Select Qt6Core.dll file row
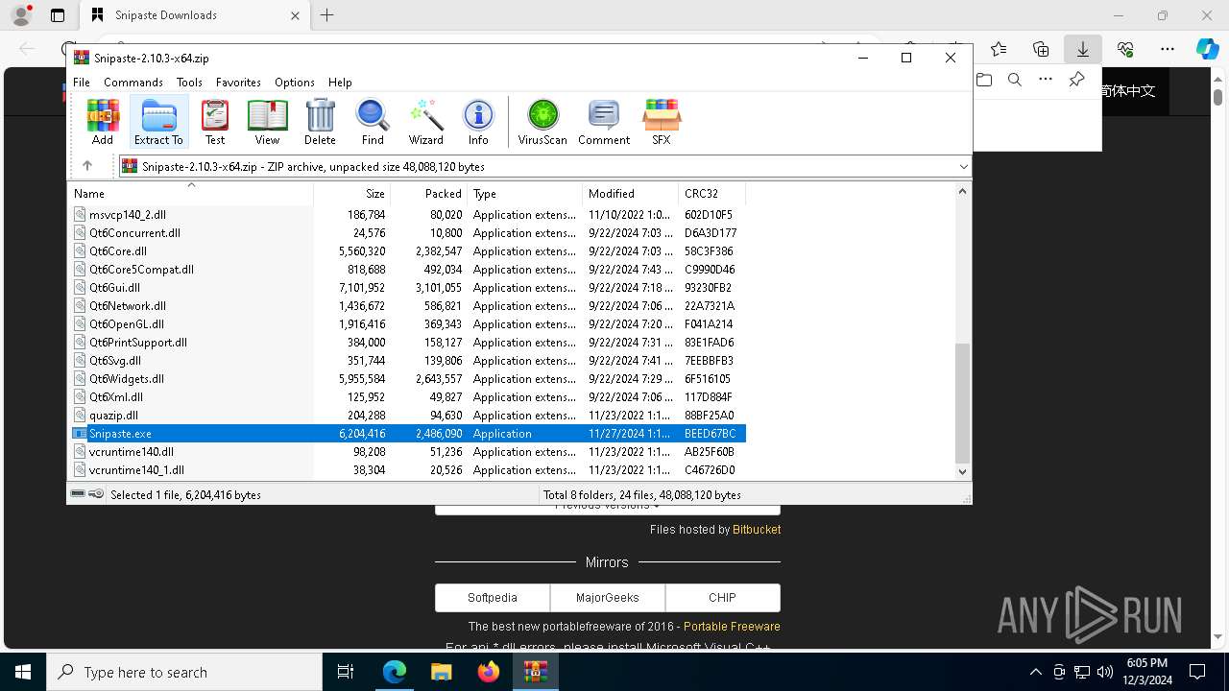Image resolution: width=1229 pixels, height=691 pixels. 407,251
